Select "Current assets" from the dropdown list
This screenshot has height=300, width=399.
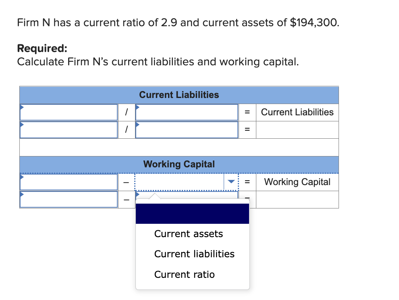pyautogui.click(x=188, y=234)
